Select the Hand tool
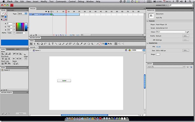 tap(89, 44)
